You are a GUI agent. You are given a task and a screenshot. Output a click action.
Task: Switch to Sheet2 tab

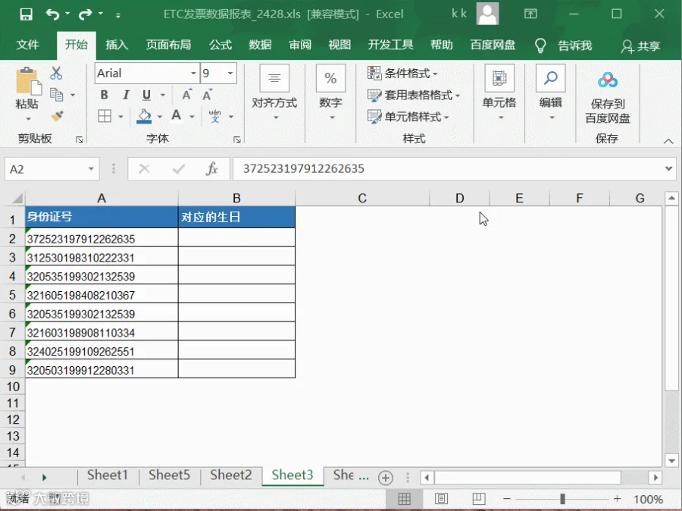(x=231, y=475)
